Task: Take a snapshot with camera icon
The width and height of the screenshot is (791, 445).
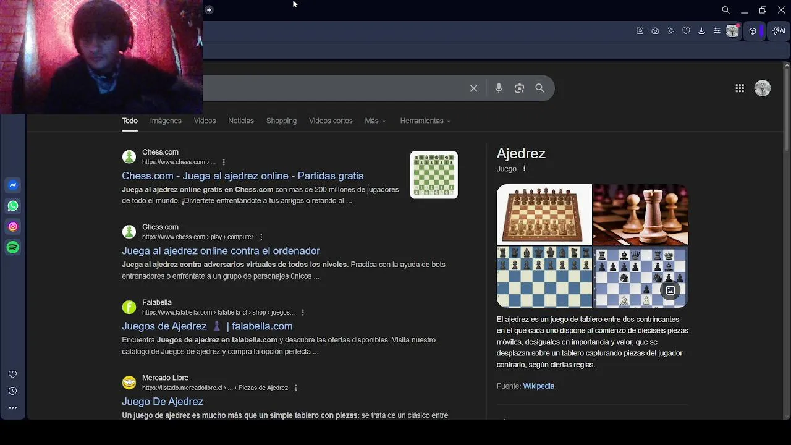Action: tap(655, 31)
